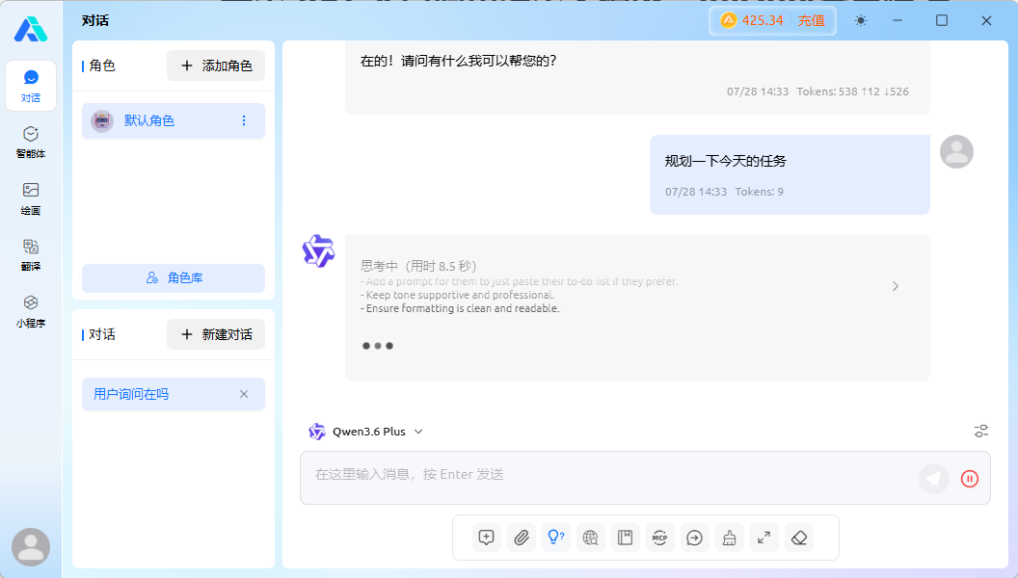
Task: Click the attach file paperclip icon
Action: pos(522,538)
